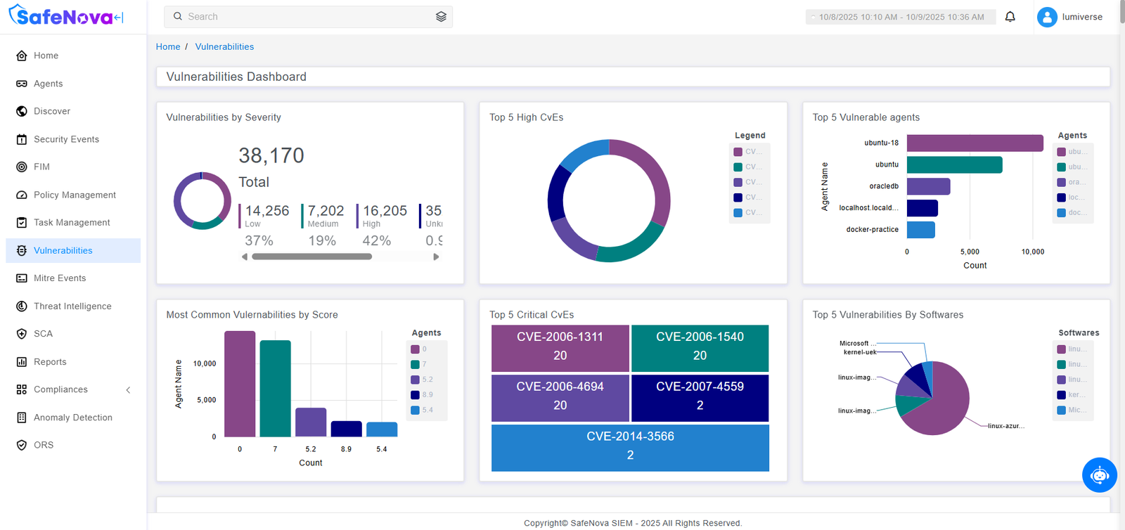Open the chatbot assistant floating icon

point(1099,475)
